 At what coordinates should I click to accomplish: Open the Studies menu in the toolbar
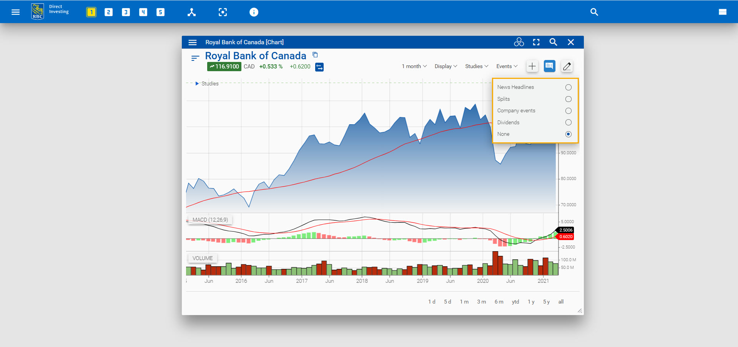tap(476, 66)
